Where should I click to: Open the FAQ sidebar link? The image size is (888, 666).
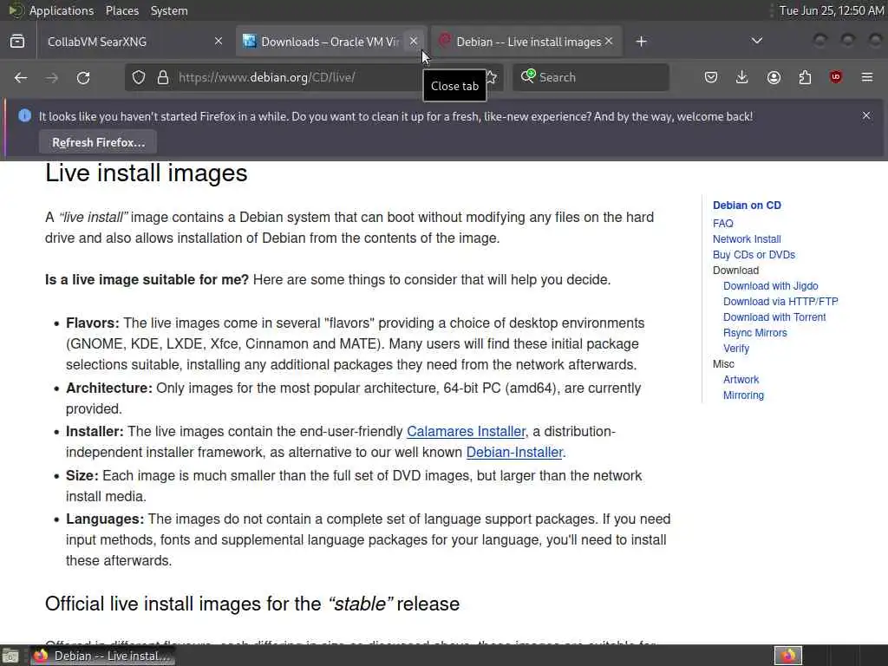(722, 224)
